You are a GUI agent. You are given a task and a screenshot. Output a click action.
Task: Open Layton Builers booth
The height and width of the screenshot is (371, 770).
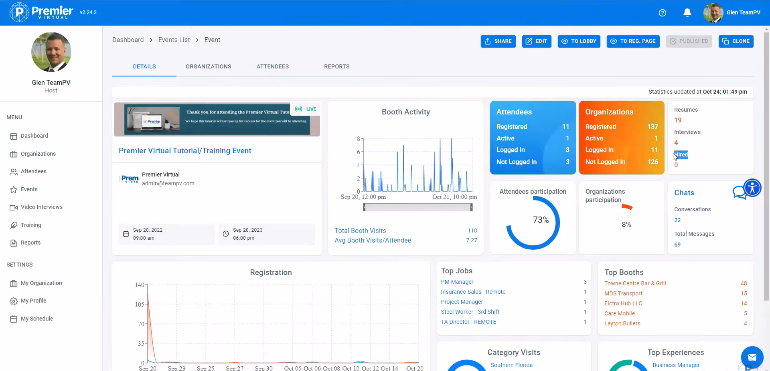pyautogui.click(x=622, y=324)
